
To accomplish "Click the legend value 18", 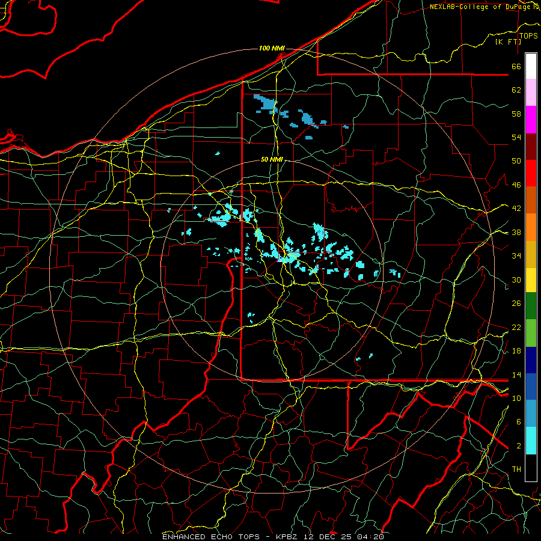I will click(516, 351).
